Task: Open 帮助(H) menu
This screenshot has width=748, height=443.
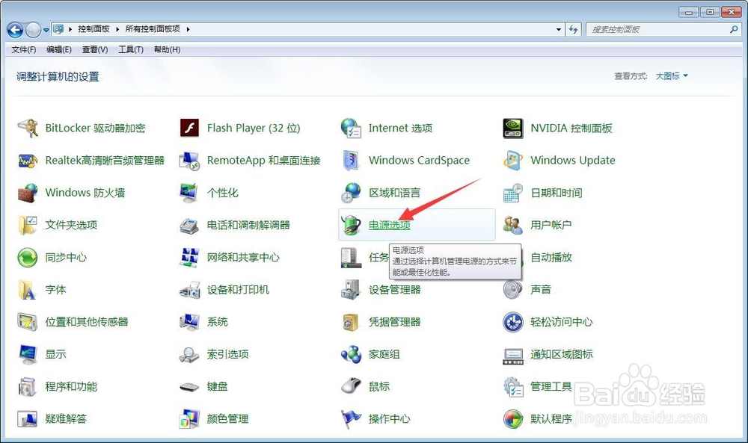Action: (x=167, y=49)
